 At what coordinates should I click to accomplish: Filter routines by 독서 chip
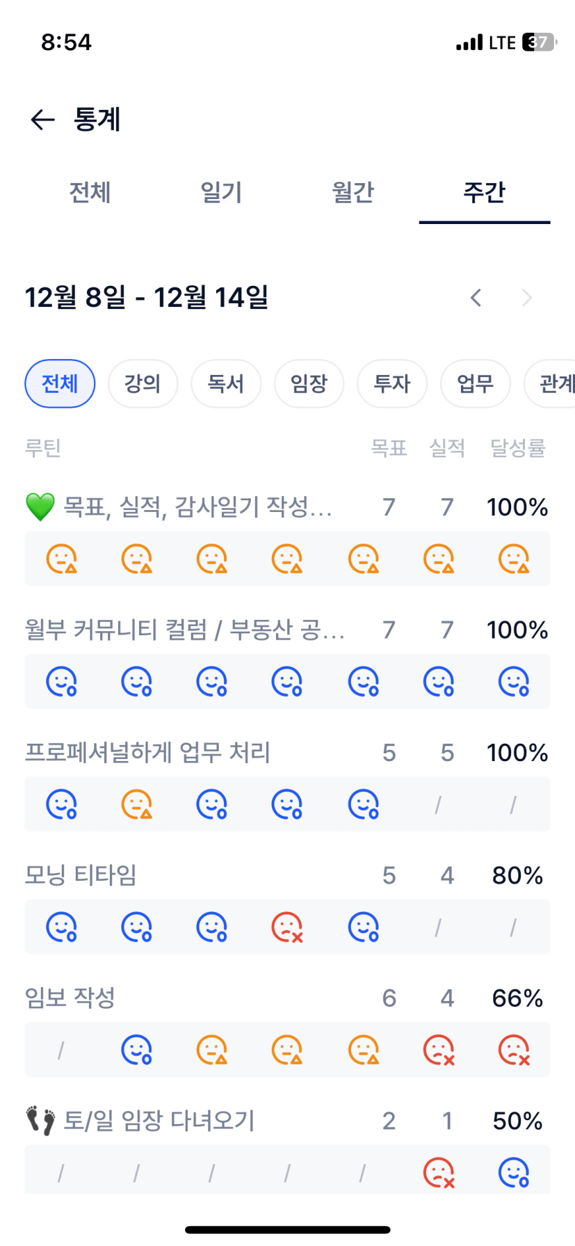point(226,383)
